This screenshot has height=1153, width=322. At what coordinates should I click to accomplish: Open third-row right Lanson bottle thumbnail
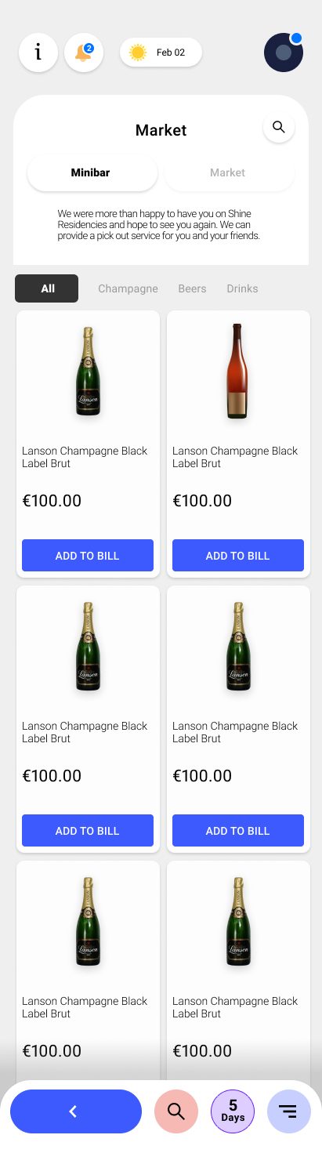(237, 922)
